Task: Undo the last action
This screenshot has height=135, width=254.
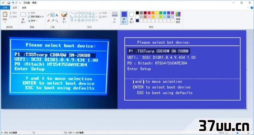Action: tap(13, 3)
